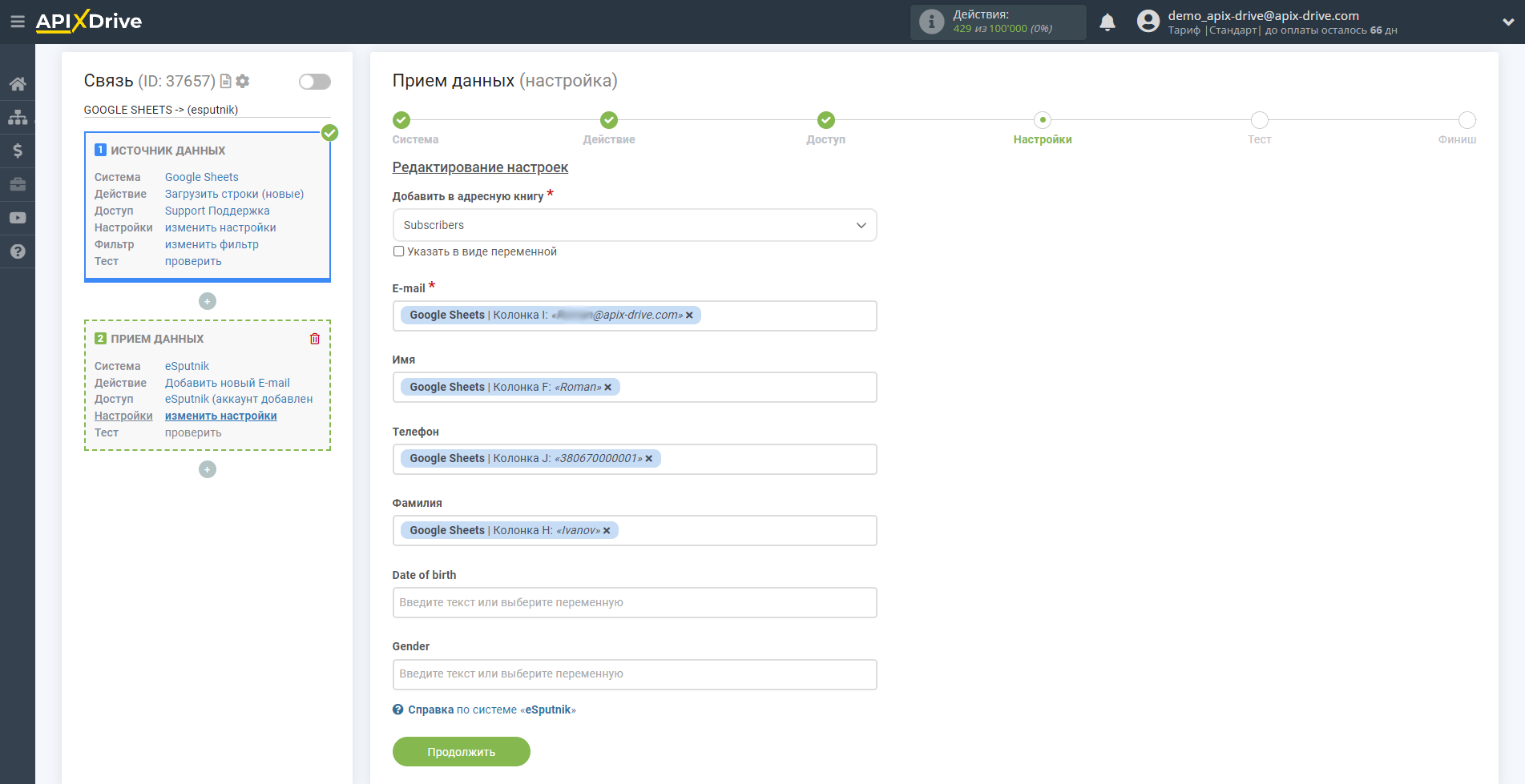Open eSputnik (аккаунт добавлен access link
This screenshot has width=1525, height=784.
(x=239, y=399)
